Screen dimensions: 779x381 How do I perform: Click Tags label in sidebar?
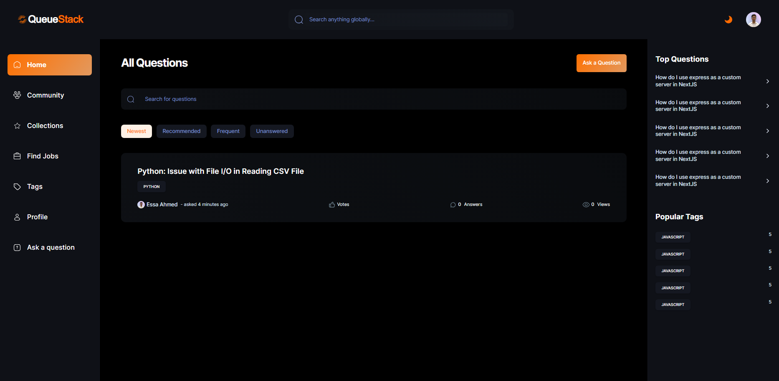pyautogui.click(x=35, y=186)
